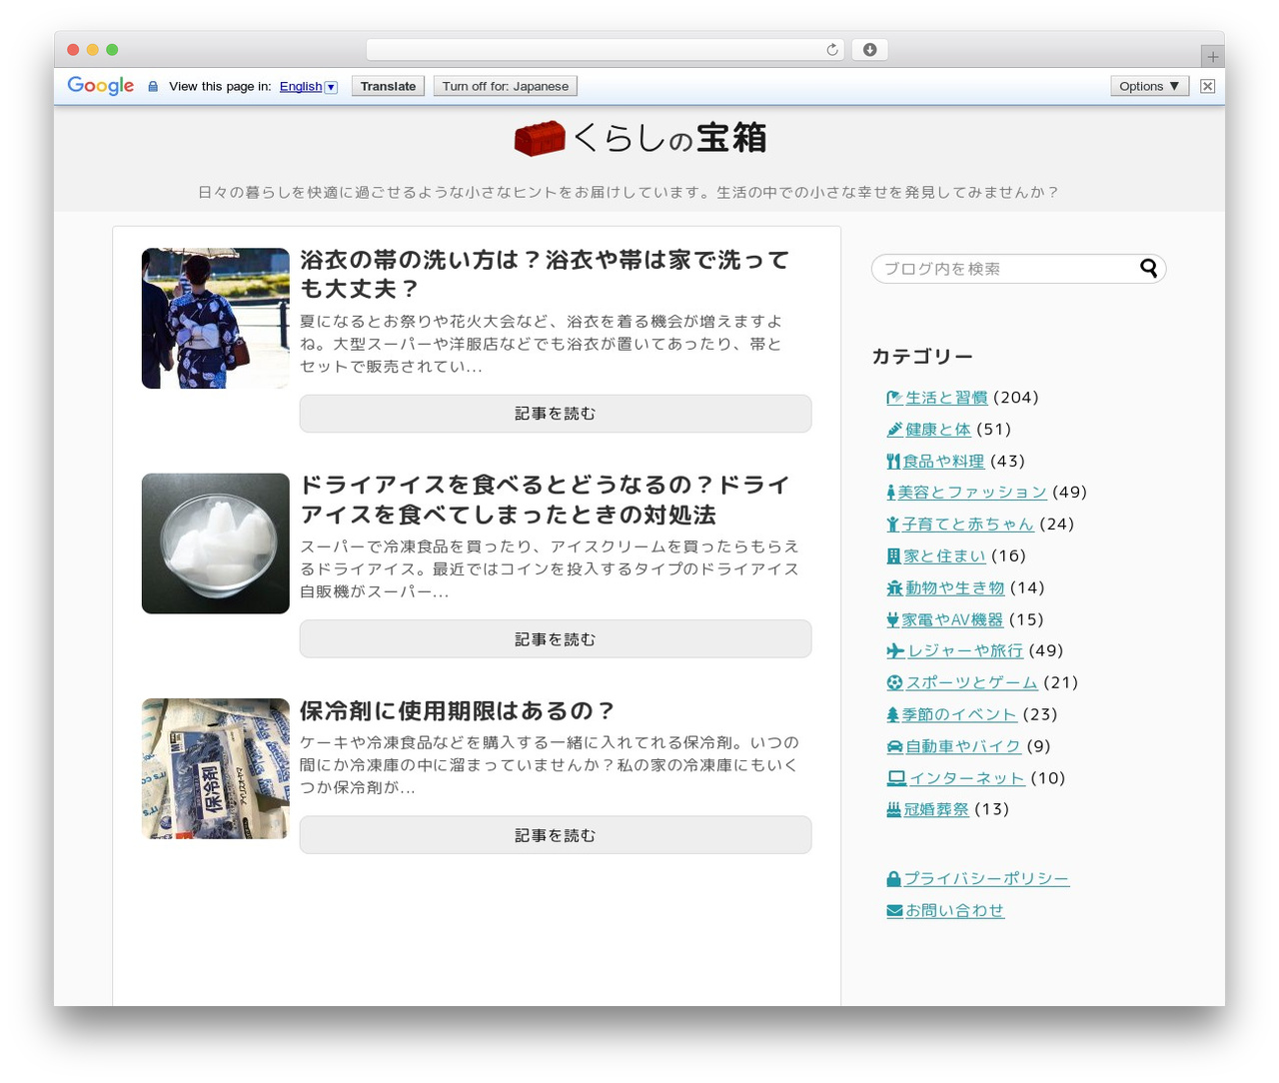Click the car icon beside 自動車やバイク

894,747
